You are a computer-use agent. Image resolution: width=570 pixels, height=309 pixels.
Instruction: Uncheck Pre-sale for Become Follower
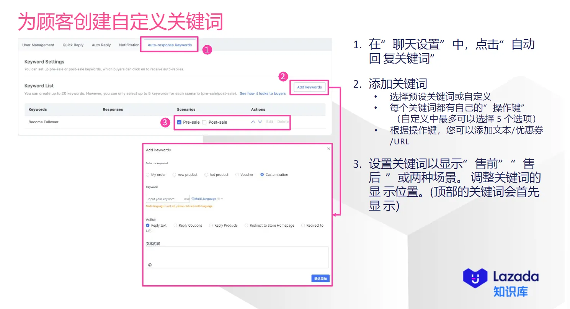(x=179, y=122)
